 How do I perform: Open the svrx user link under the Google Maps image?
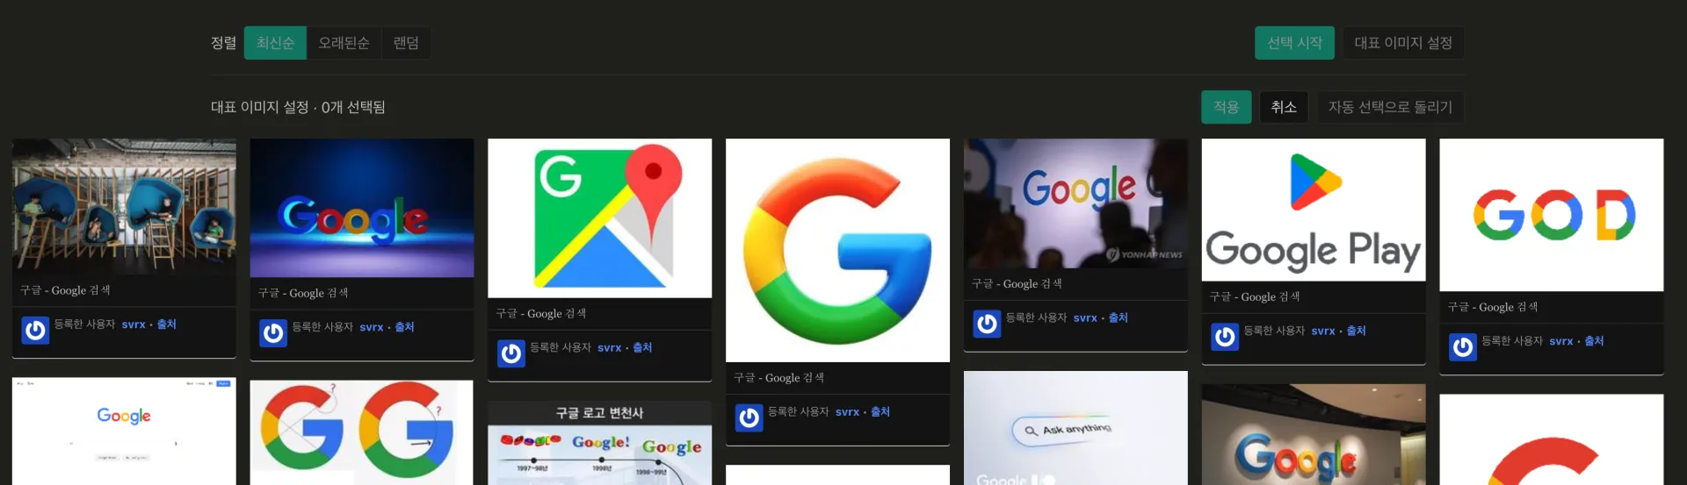610,348
